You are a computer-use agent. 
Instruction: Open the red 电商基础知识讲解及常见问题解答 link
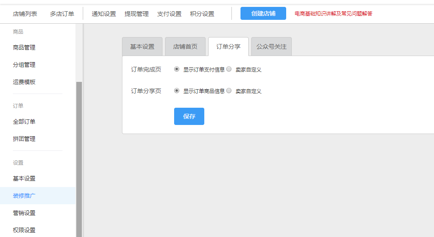333,14
